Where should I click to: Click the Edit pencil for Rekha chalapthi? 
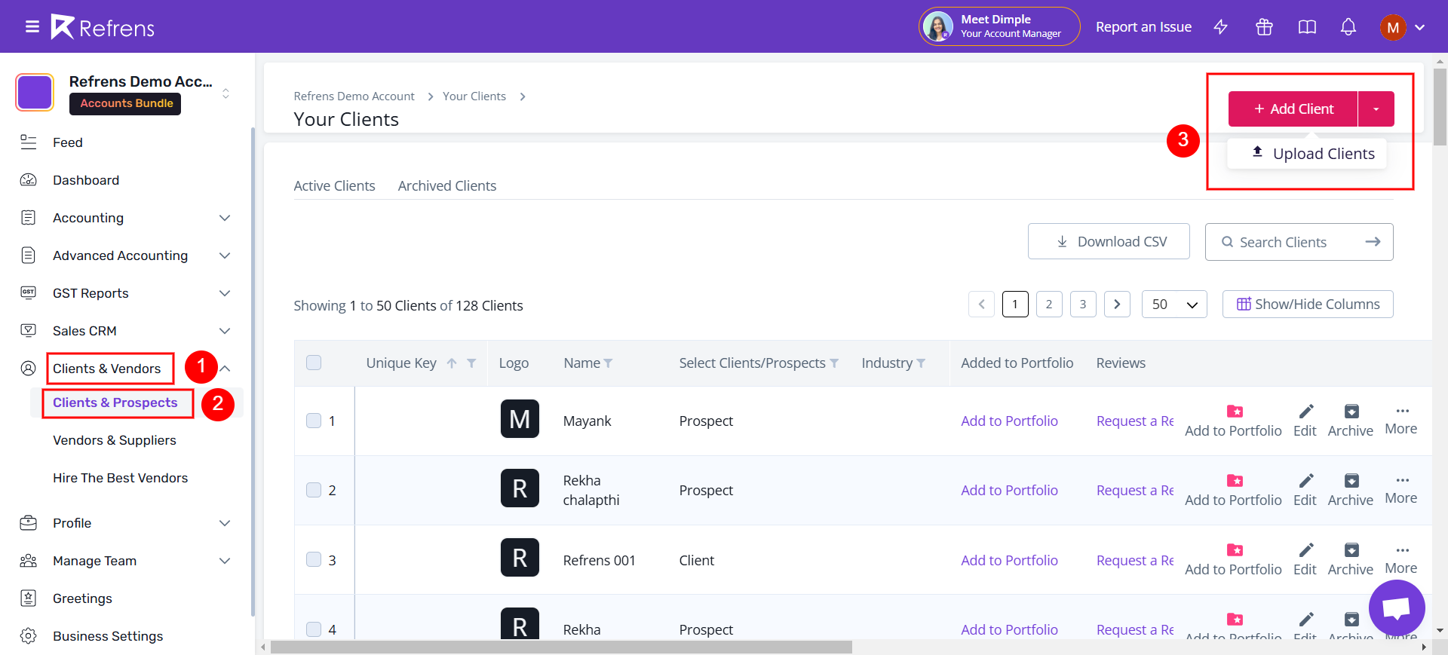click(1305, 481)
